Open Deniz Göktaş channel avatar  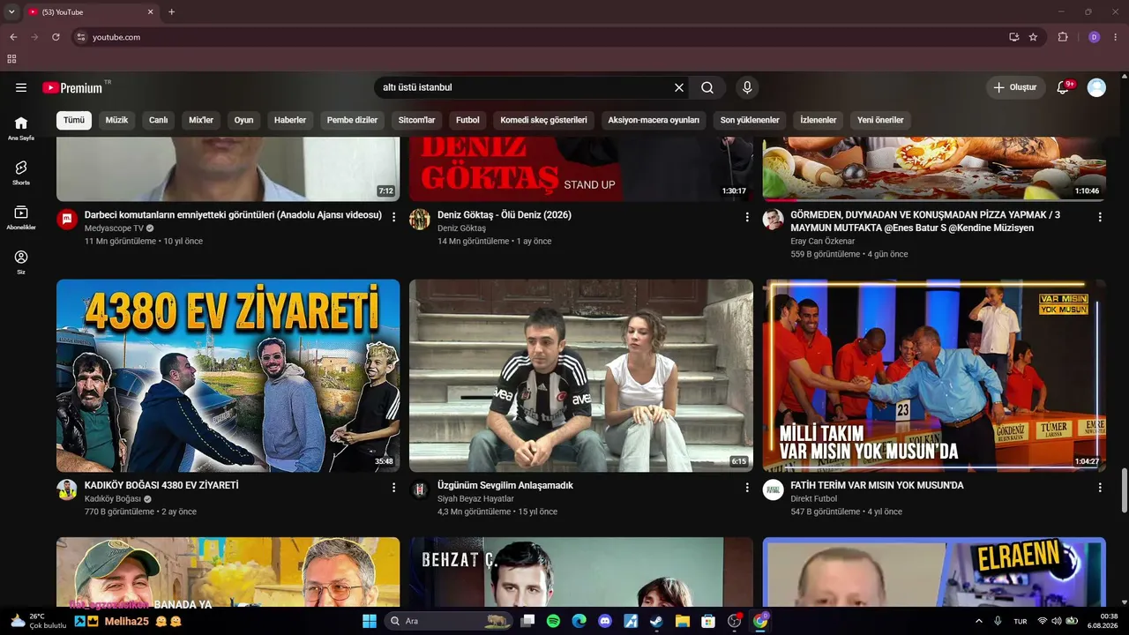[420, 220]
